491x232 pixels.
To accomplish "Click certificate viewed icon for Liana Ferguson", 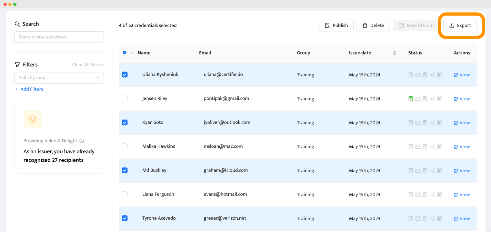I will click(425, 195).
